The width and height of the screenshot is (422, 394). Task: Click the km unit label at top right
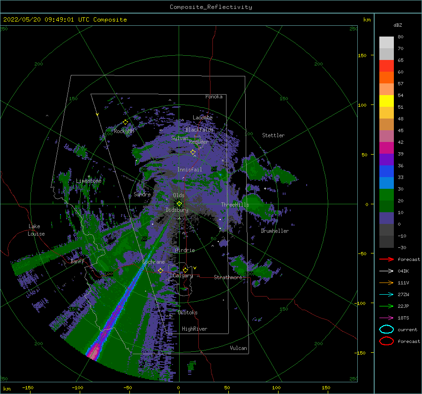(367, 20)
